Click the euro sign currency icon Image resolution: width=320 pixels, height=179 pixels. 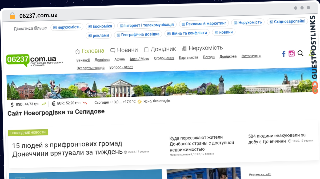pos(54,104)
